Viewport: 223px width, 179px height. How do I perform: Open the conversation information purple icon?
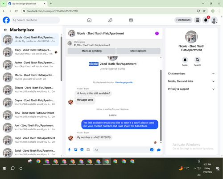coord(157,34)
